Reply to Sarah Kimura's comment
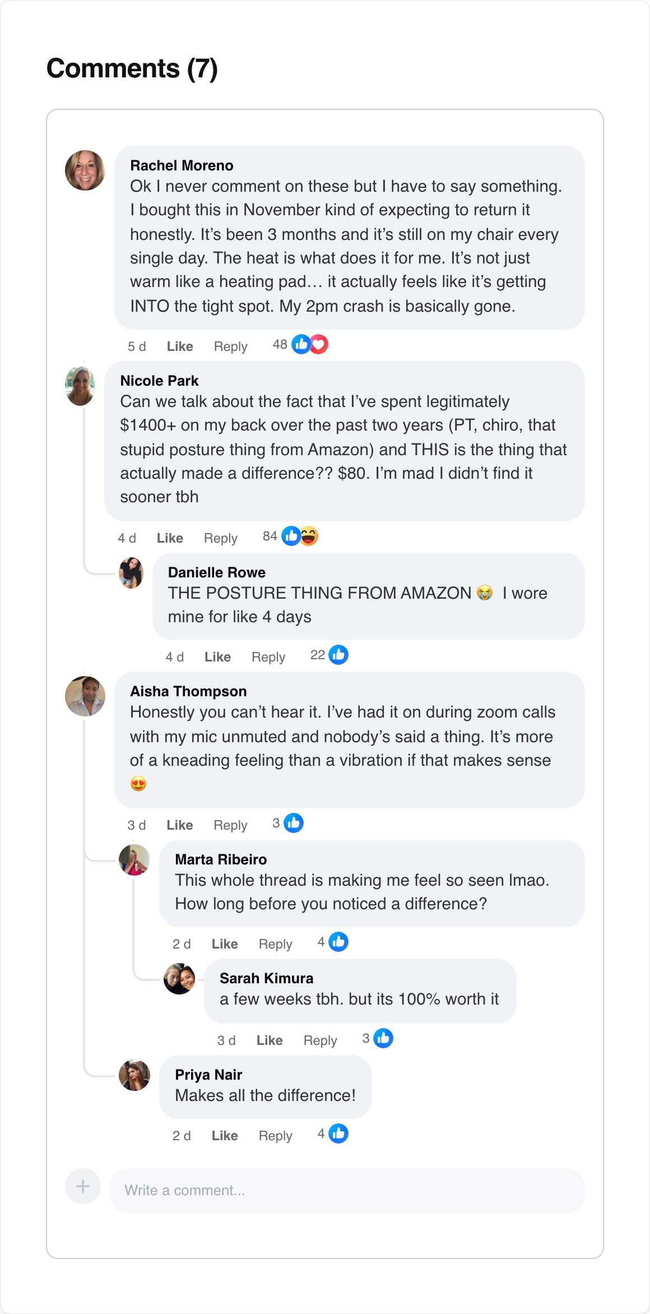 321,1040
